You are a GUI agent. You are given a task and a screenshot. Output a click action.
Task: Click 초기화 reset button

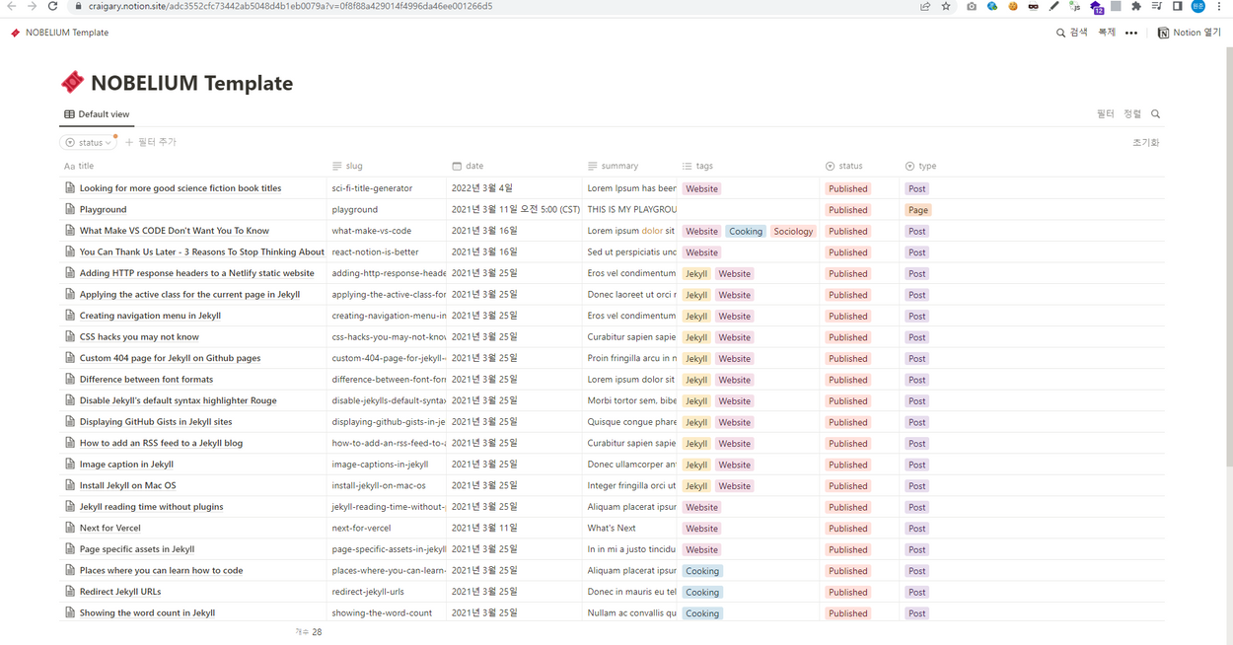click(x=1146, y=143)
